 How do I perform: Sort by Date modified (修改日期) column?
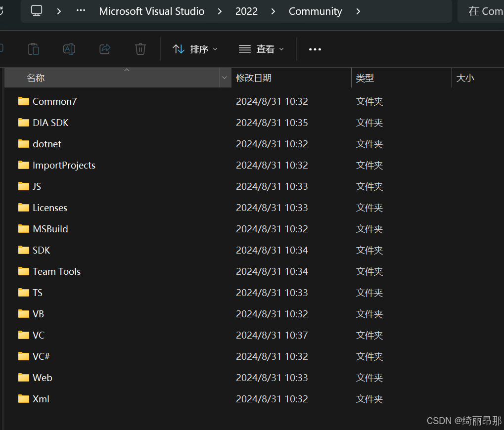(291, 78)
